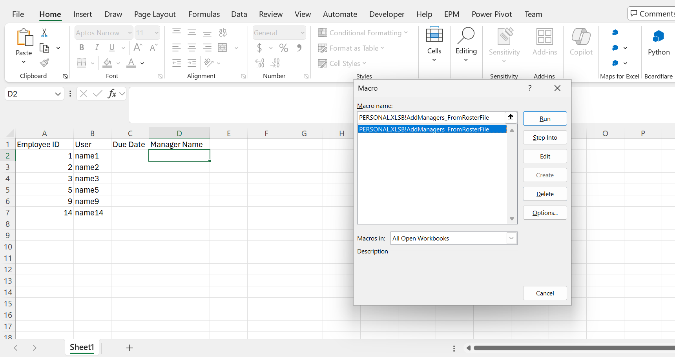
Task: Click the Comma Style icon
Action: click(299, 48)
